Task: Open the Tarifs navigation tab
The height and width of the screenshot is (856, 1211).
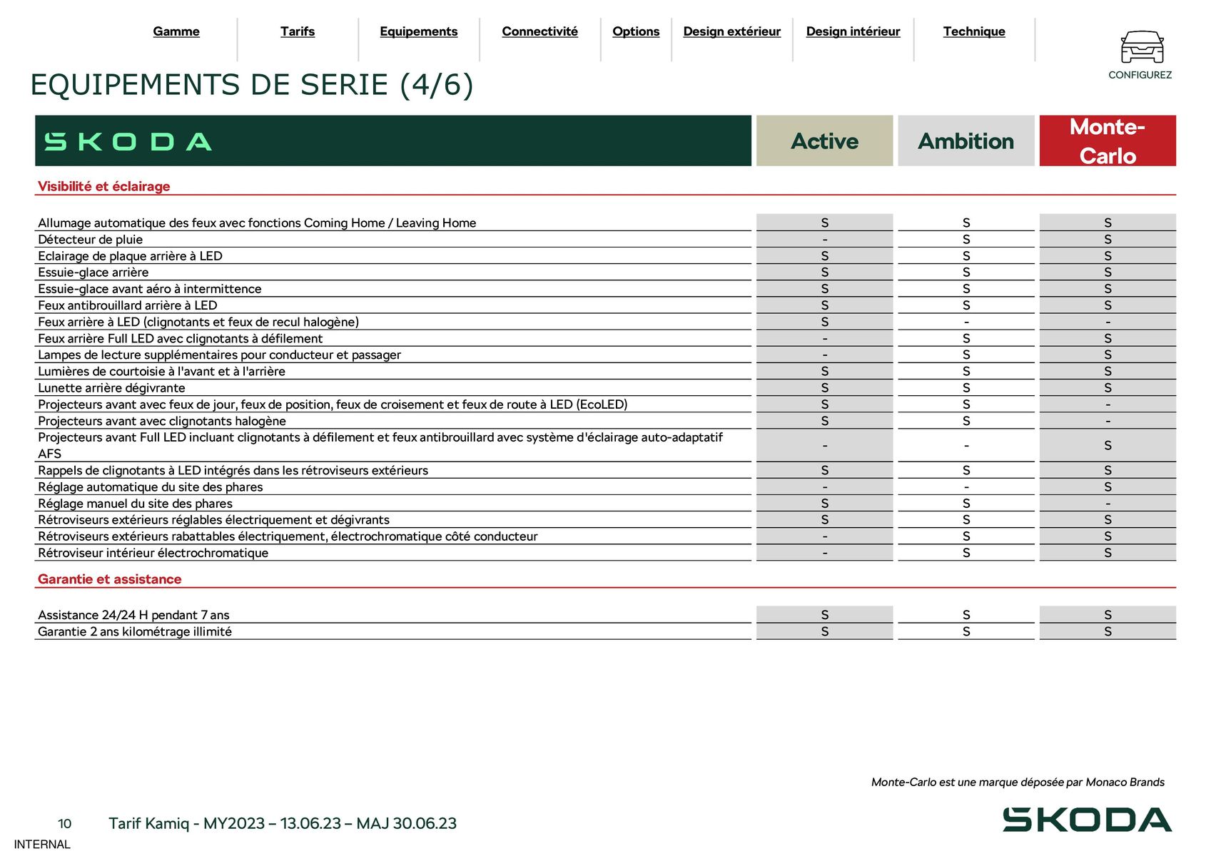Action: click(x=298, y=31)
